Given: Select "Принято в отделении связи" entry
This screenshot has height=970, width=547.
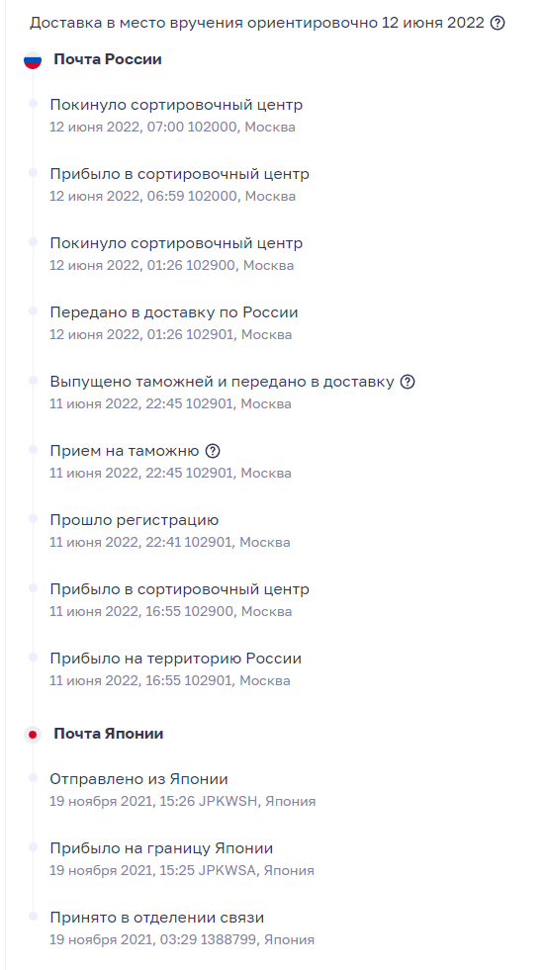Looking at the screenshot, I should click(x=182, y=928).
